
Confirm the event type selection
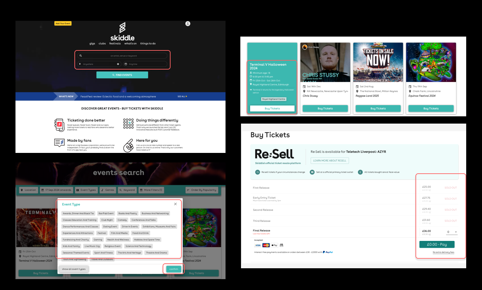[174, 269]
